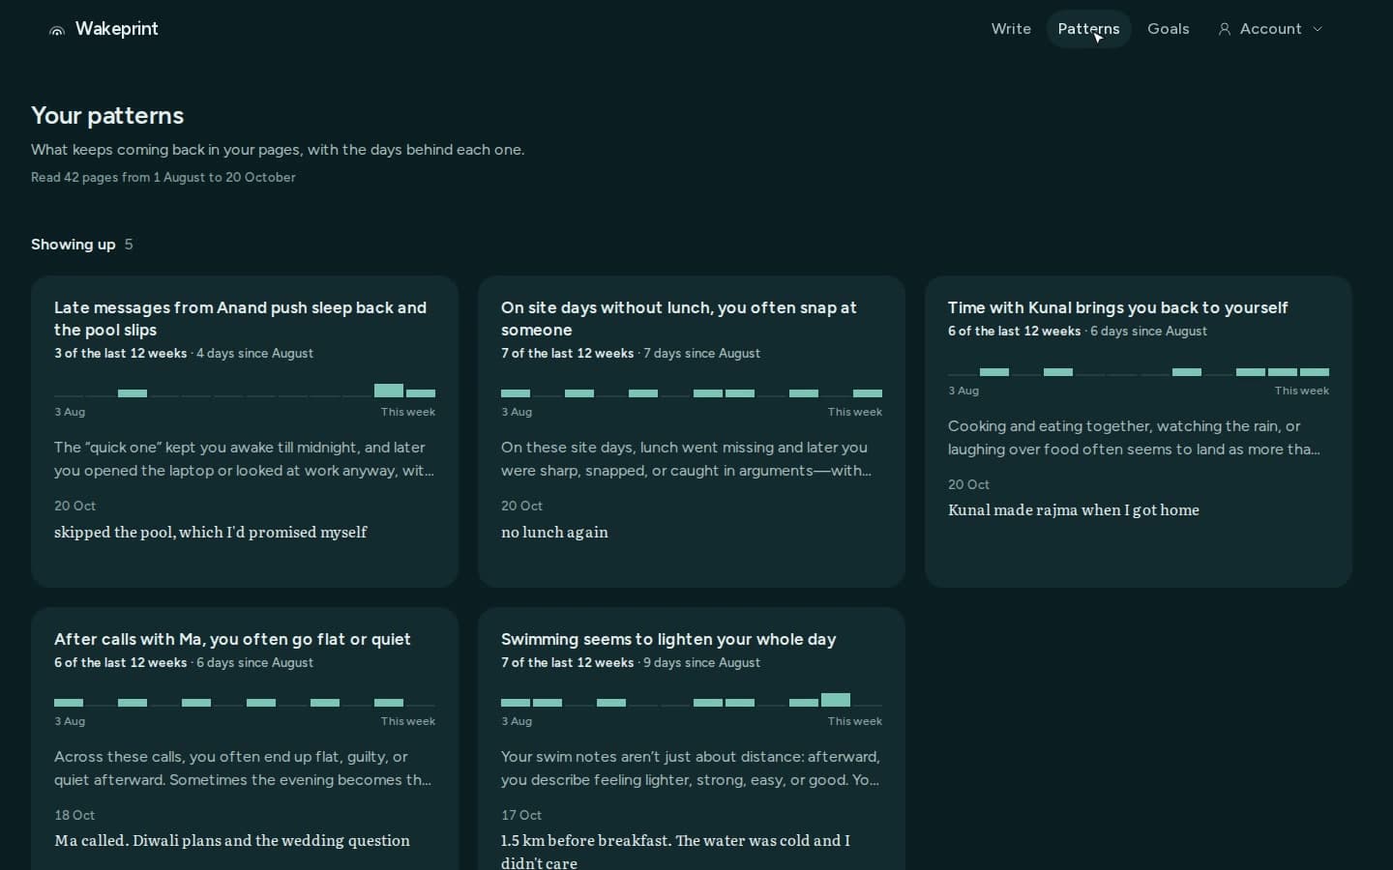Screen dimensions: 1393x870
Task: Open 'Late messages from Anand' pattern card title
Action: click(240, 319)
